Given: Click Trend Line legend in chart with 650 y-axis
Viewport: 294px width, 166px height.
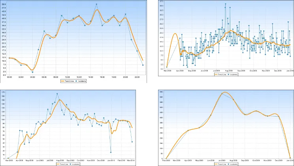Looking at the screenshot, I should coord(220,164).
